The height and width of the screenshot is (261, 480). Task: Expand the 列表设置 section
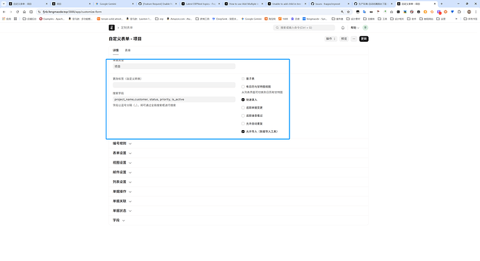coord(122,182)
